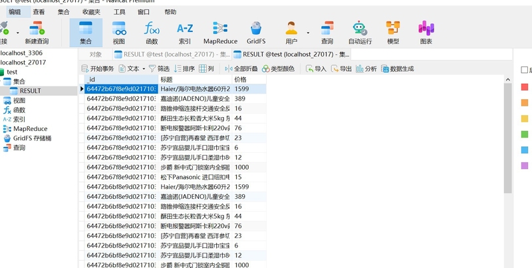The width and height of the screenshot is (532, 268).
Task: Click the table's vertical scrollbar thumb
Action: coord(508,138)
